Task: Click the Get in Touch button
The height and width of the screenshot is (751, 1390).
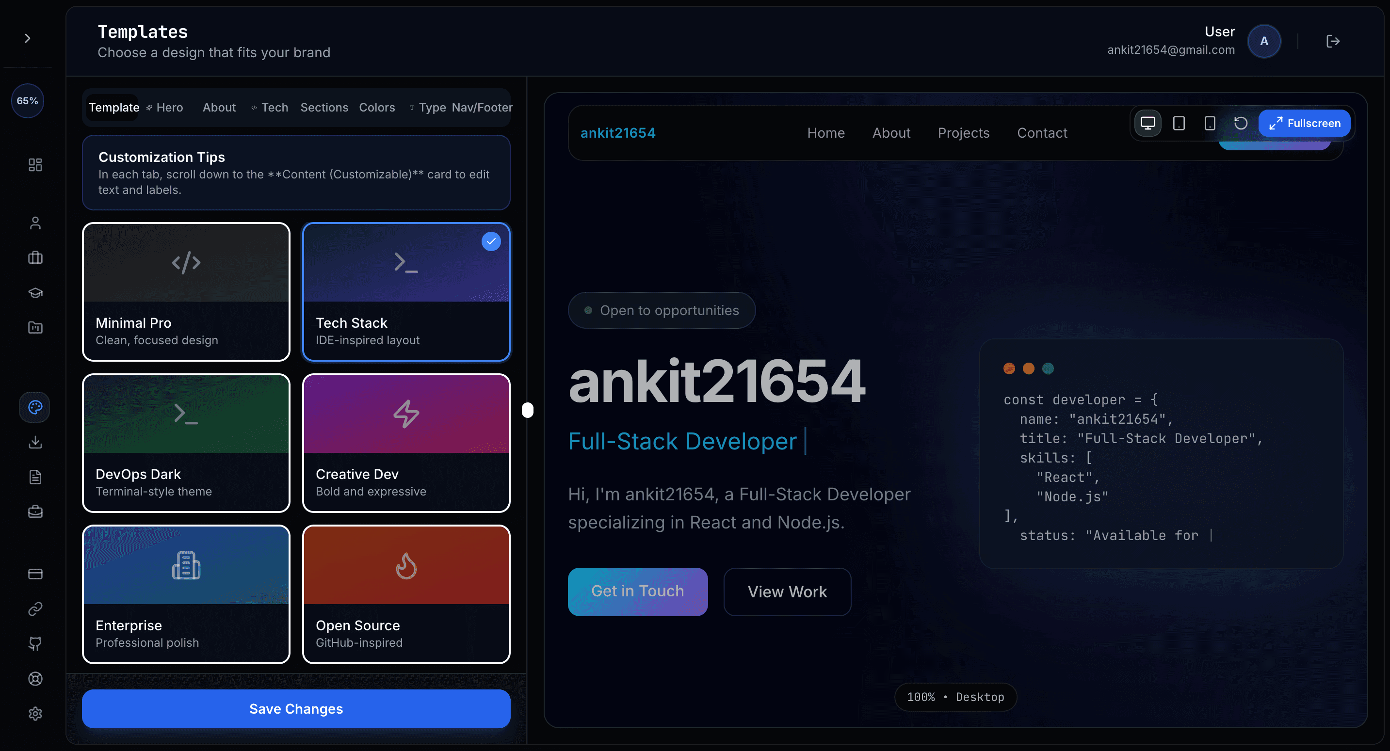Action: pos(638,591)
